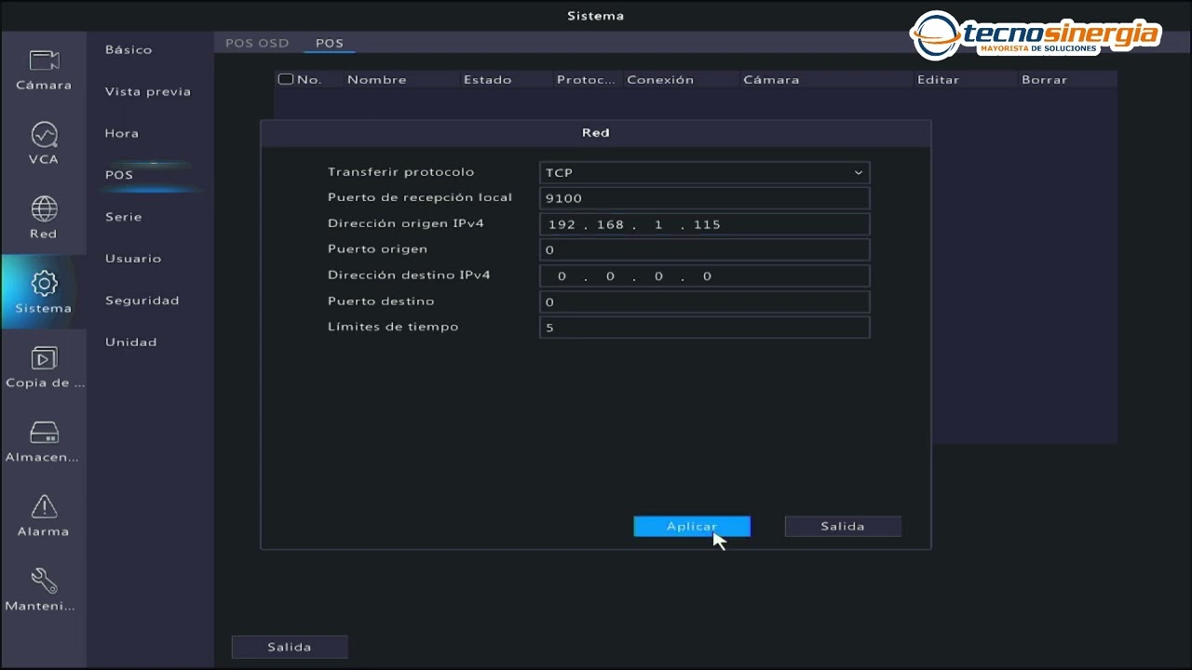Select the POS submenu item
This screenshot has height=670, width=1192.
[x=119, y=175]
